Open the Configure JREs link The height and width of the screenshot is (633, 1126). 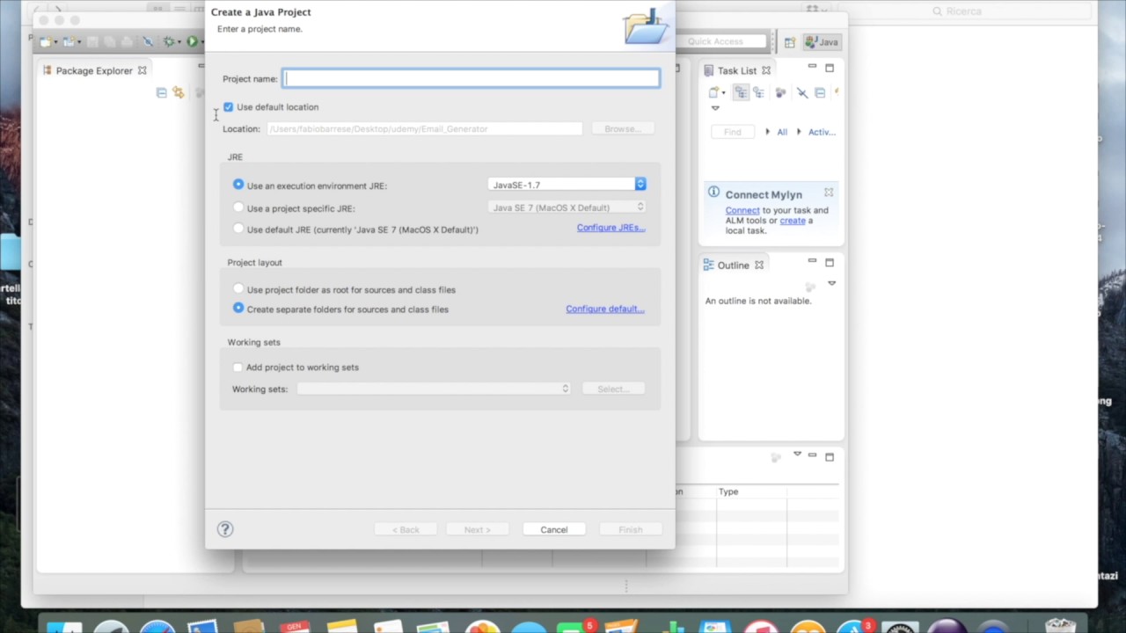[x=611, y=228]
